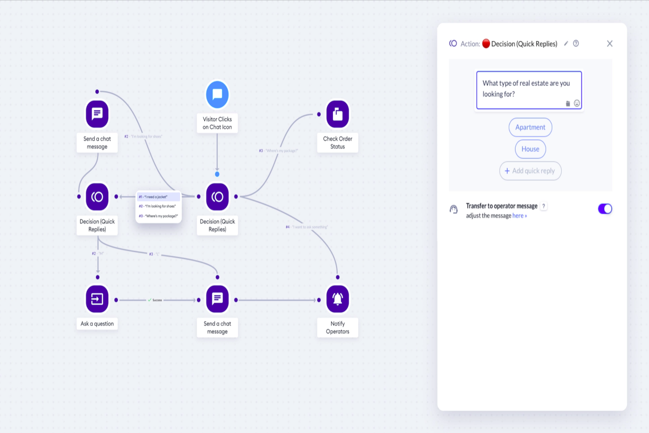This screenshot has height=433, width=649.
Task: Click the Notify Operators bell node
Action: [x=337, y=299]
